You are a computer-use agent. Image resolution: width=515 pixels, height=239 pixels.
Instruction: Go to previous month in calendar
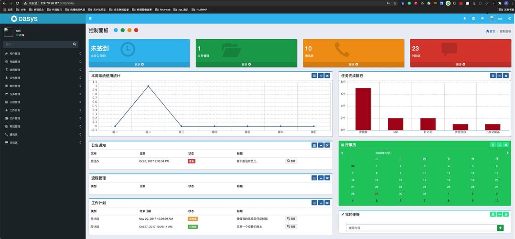tap(342, 153)
